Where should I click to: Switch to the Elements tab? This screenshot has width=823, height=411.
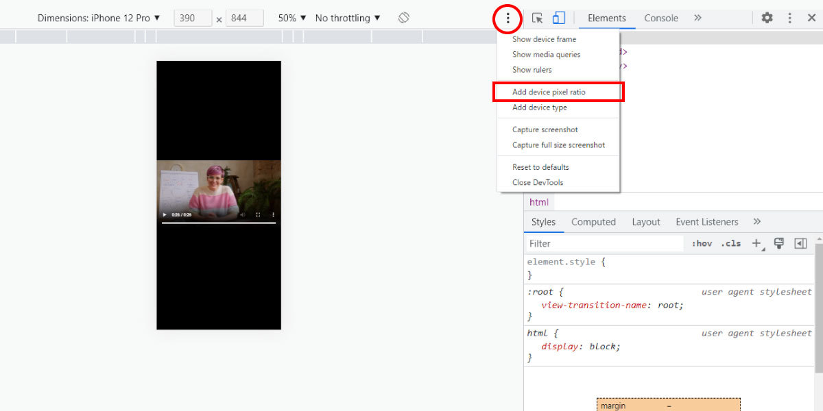tap(607, 18)
